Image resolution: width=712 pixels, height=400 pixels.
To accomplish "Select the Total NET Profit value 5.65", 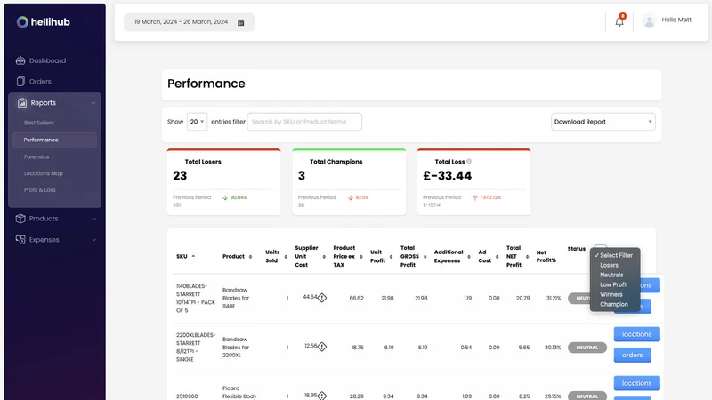I will point(524,348).
